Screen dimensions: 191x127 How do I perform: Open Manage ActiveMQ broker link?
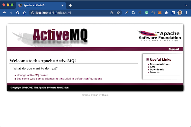click(x=32, y=75)
